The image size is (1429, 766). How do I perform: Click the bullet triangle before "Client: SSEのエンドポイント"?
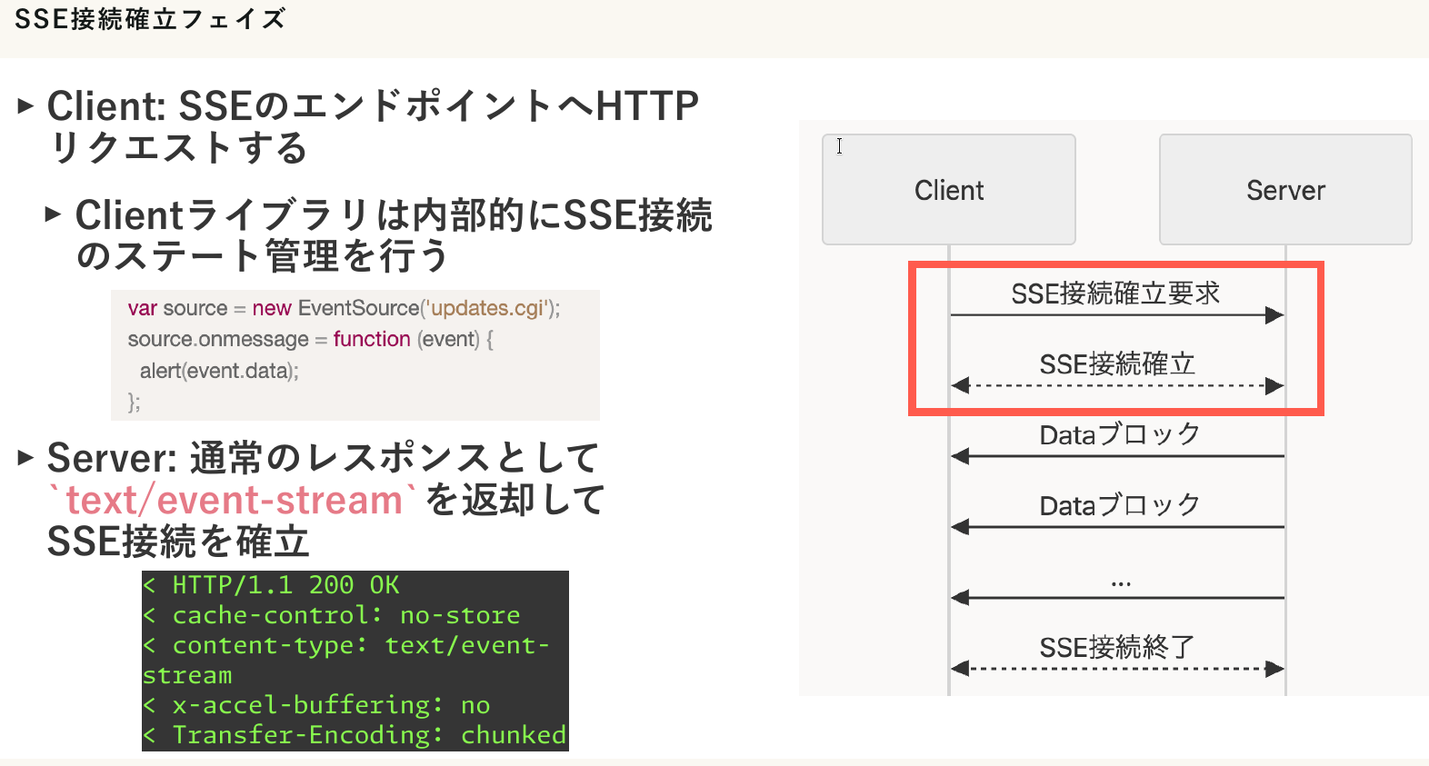coord(25,106)
